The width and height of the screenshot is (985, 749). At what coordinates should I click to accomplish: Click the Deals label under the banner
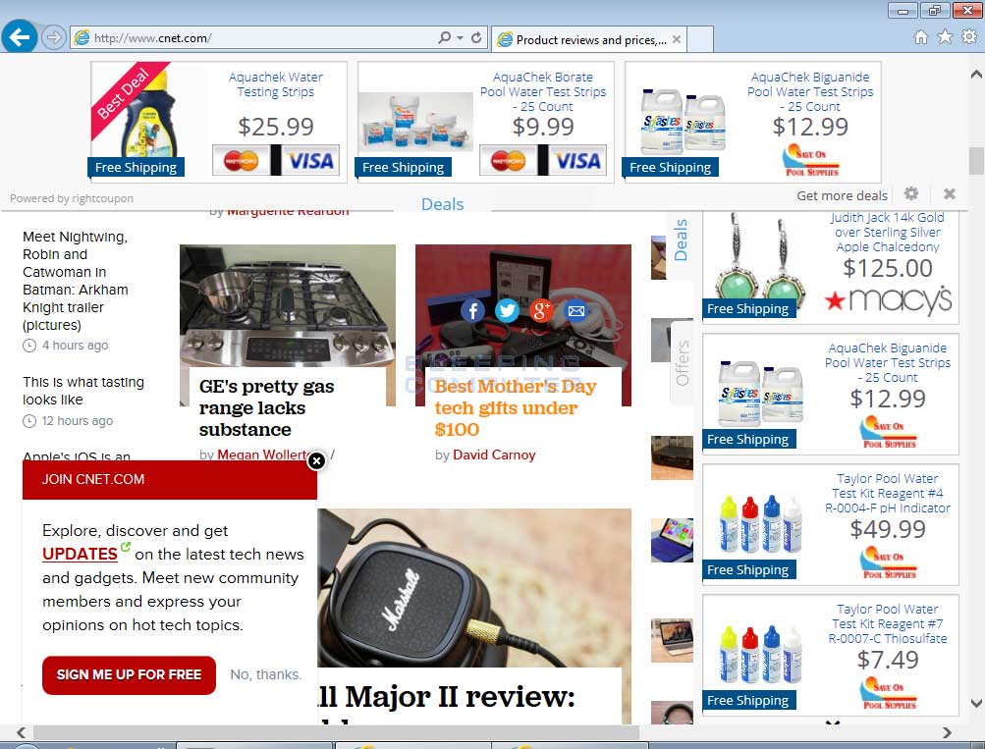click(442, 204)
